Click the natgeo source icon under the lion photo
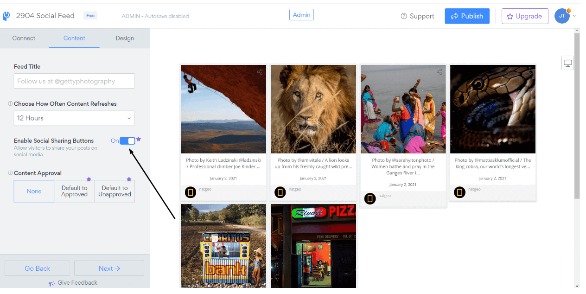The height and width of the screenshot is (294, 586). pos(280,192)
